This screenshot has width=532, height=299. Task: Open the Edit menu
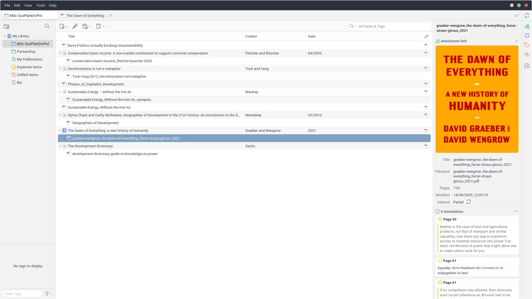point(17,5)
